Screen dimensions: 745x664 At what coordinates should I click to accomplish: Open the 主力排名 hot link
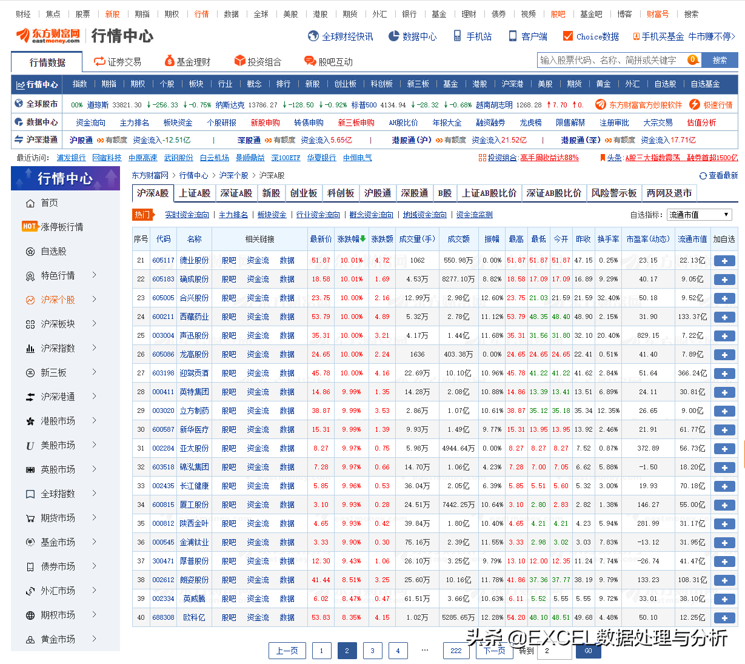pos(233,215)
